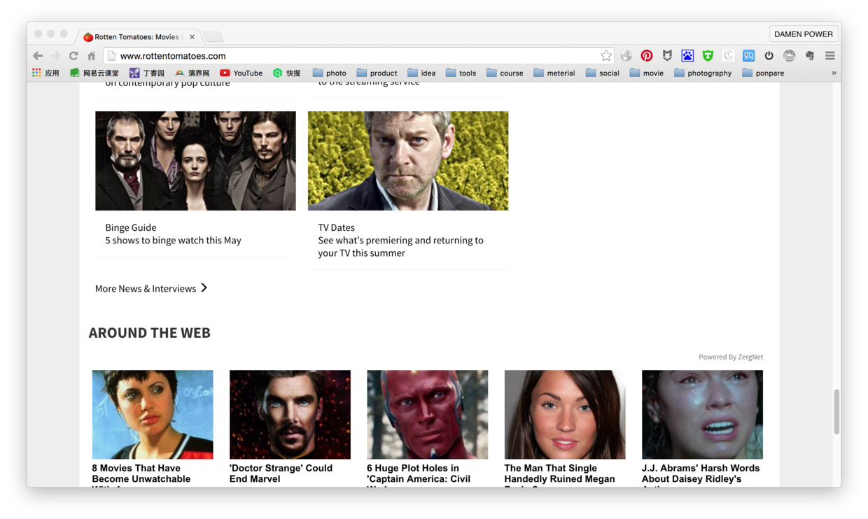Open the Pinterest extension
Viewport: 868px width, 519px height.
(647, 56)
